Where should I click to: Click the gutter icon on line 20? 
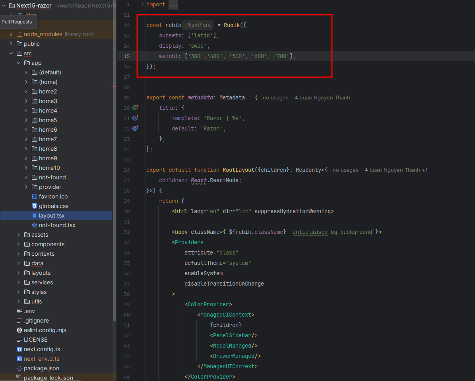click(135, 107)
